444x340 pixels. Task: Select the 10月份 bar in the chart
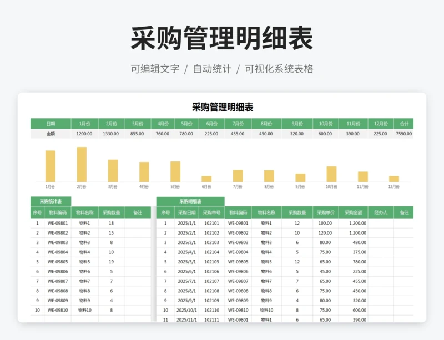pyautogui.click(x=331, y=174)
